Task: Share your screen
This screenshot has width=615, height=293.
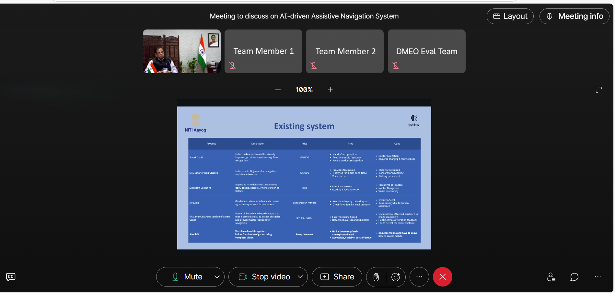Action: point(337,277)
